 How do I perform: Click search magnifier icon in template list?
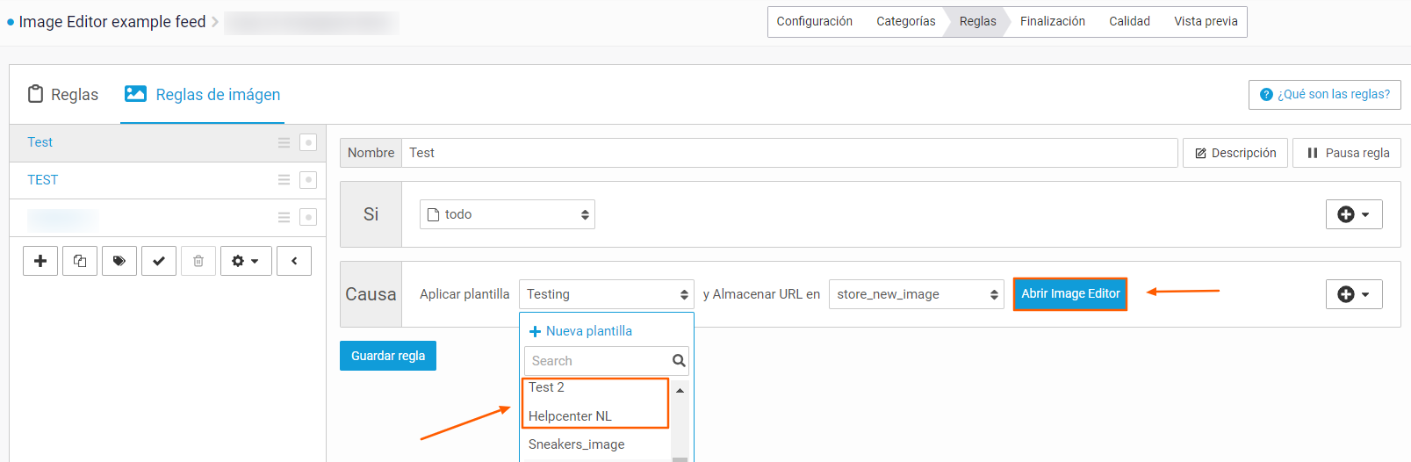pyautogui.click(x=679, y=361)
